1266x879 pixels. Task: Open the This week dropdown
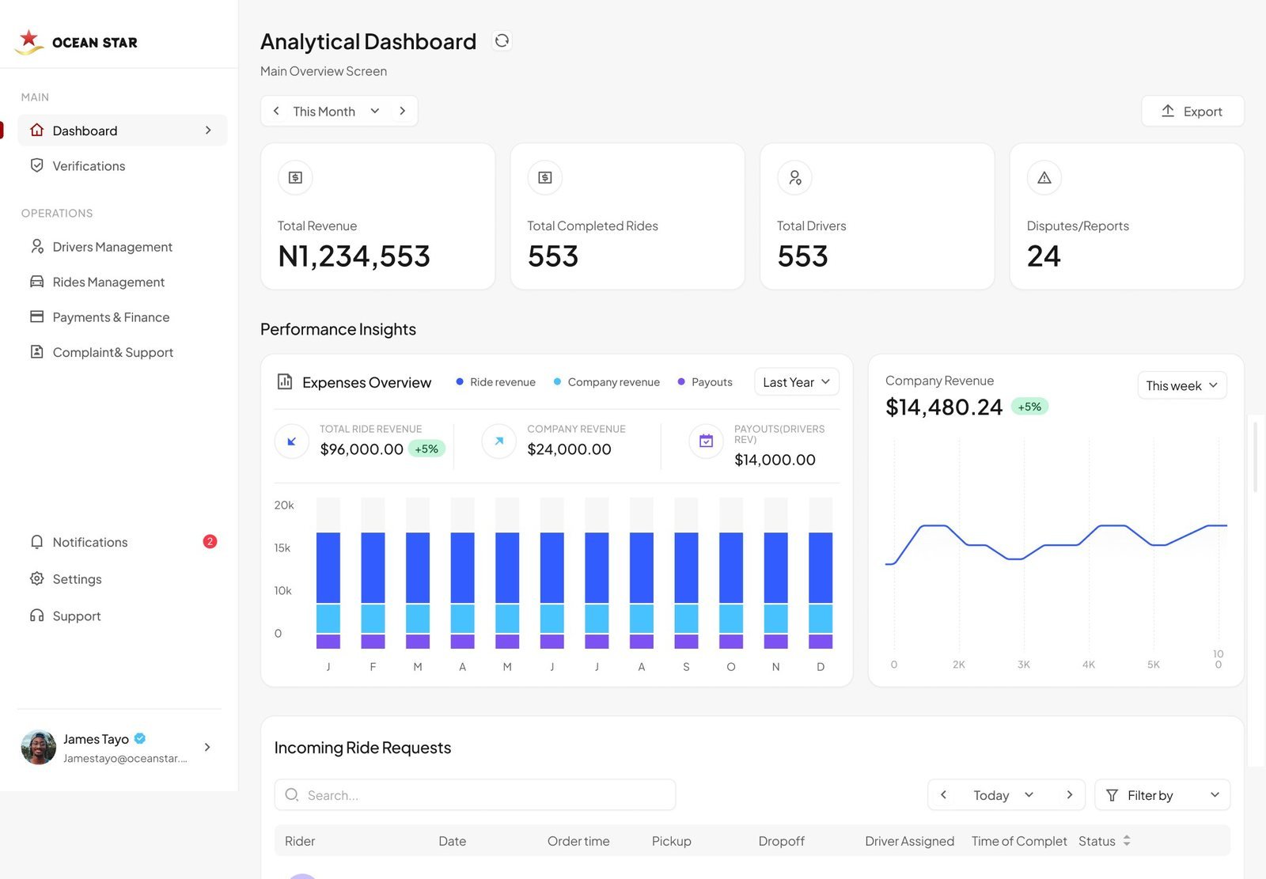[1182, 385]
